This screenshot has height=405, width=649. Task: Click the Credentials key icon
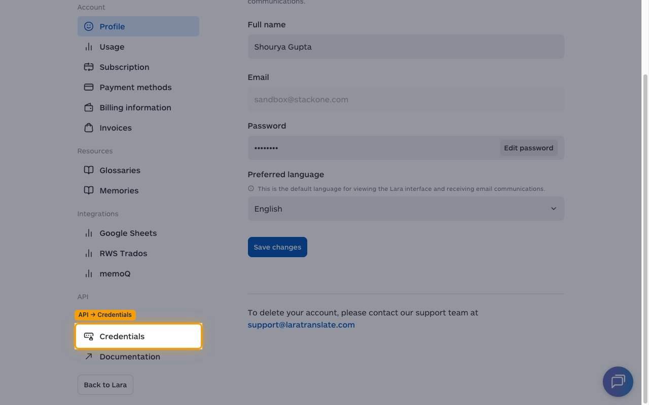(89, 336)
